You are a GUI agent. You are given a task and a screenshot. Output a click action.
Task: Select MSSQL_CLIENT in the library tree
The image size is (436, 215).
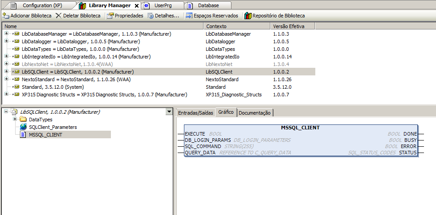pyautogui.click(x=45, y=135)
